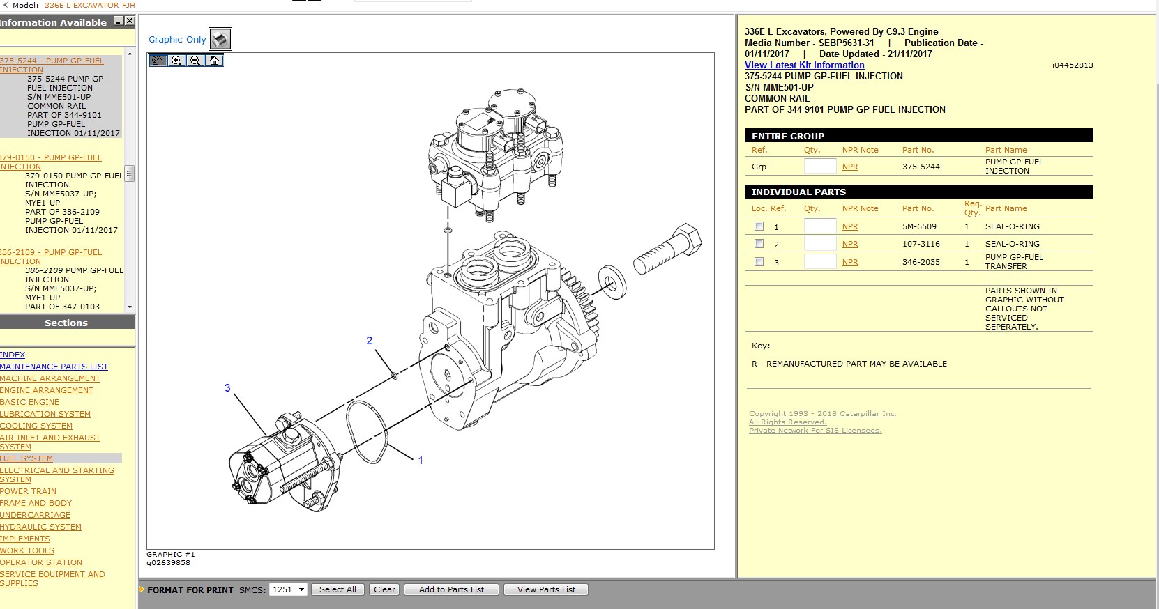
Task: Click quantity field for group 375-5244
Action: pyautogui.click(x=819, y=167)
